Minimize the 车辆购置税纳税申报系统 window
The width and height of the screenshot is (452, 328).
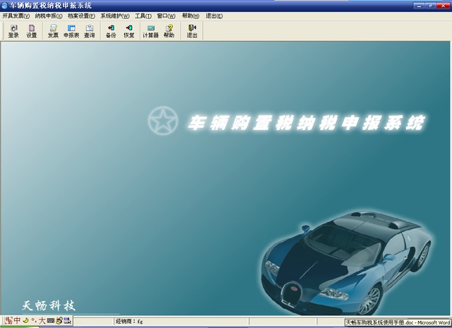(x=419, y=5)
